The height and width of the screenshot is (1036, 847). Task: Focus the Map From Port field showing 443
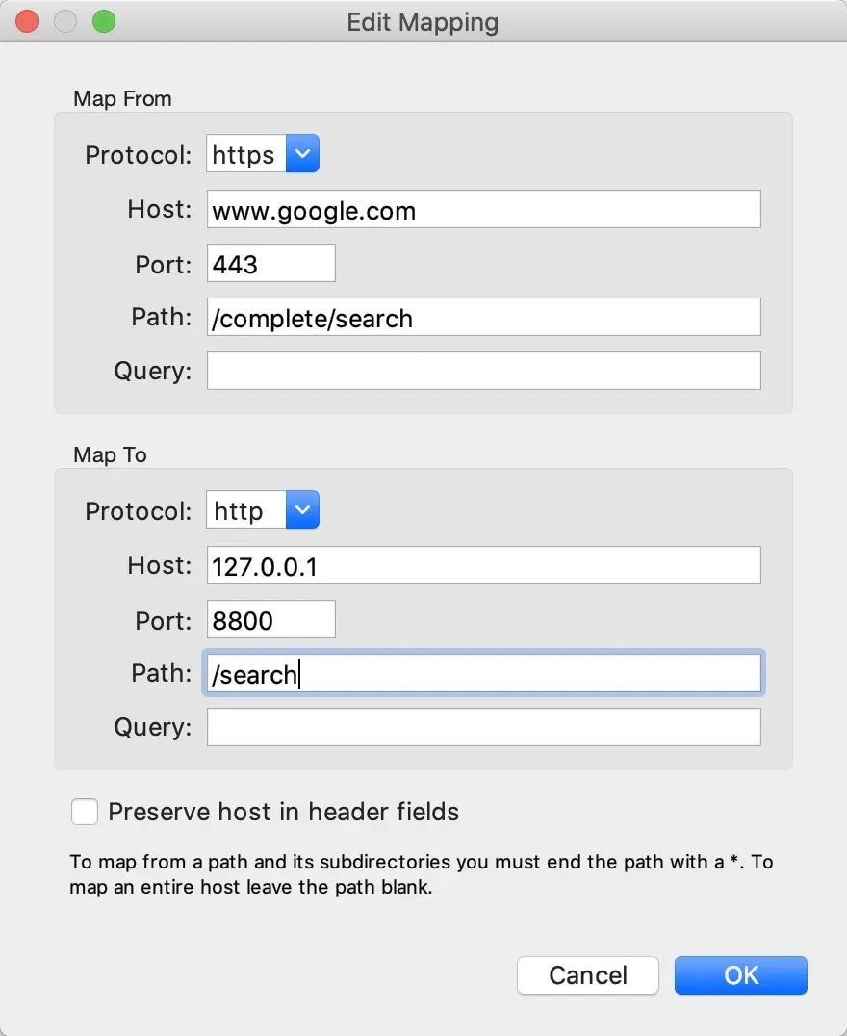[270, 263]
